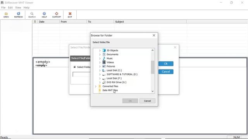This screenshot has width=248, height=139.
Task: Click Cancel in Browse for Folder dialog
Action: (147, 101)
